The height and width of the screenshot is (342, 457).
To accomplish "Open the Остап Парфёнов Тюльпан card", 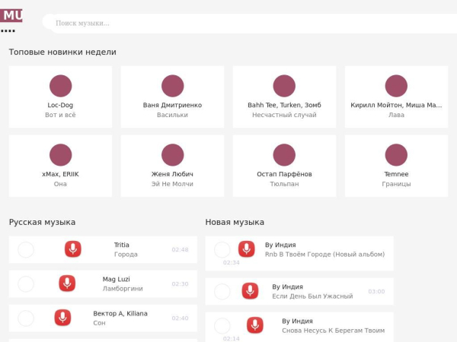I will pos(284,166).
